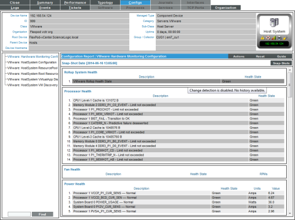295x220 pixels.
Task: Select VMware: Hardware Monitoring Config tree item
Action: [32, 57]
